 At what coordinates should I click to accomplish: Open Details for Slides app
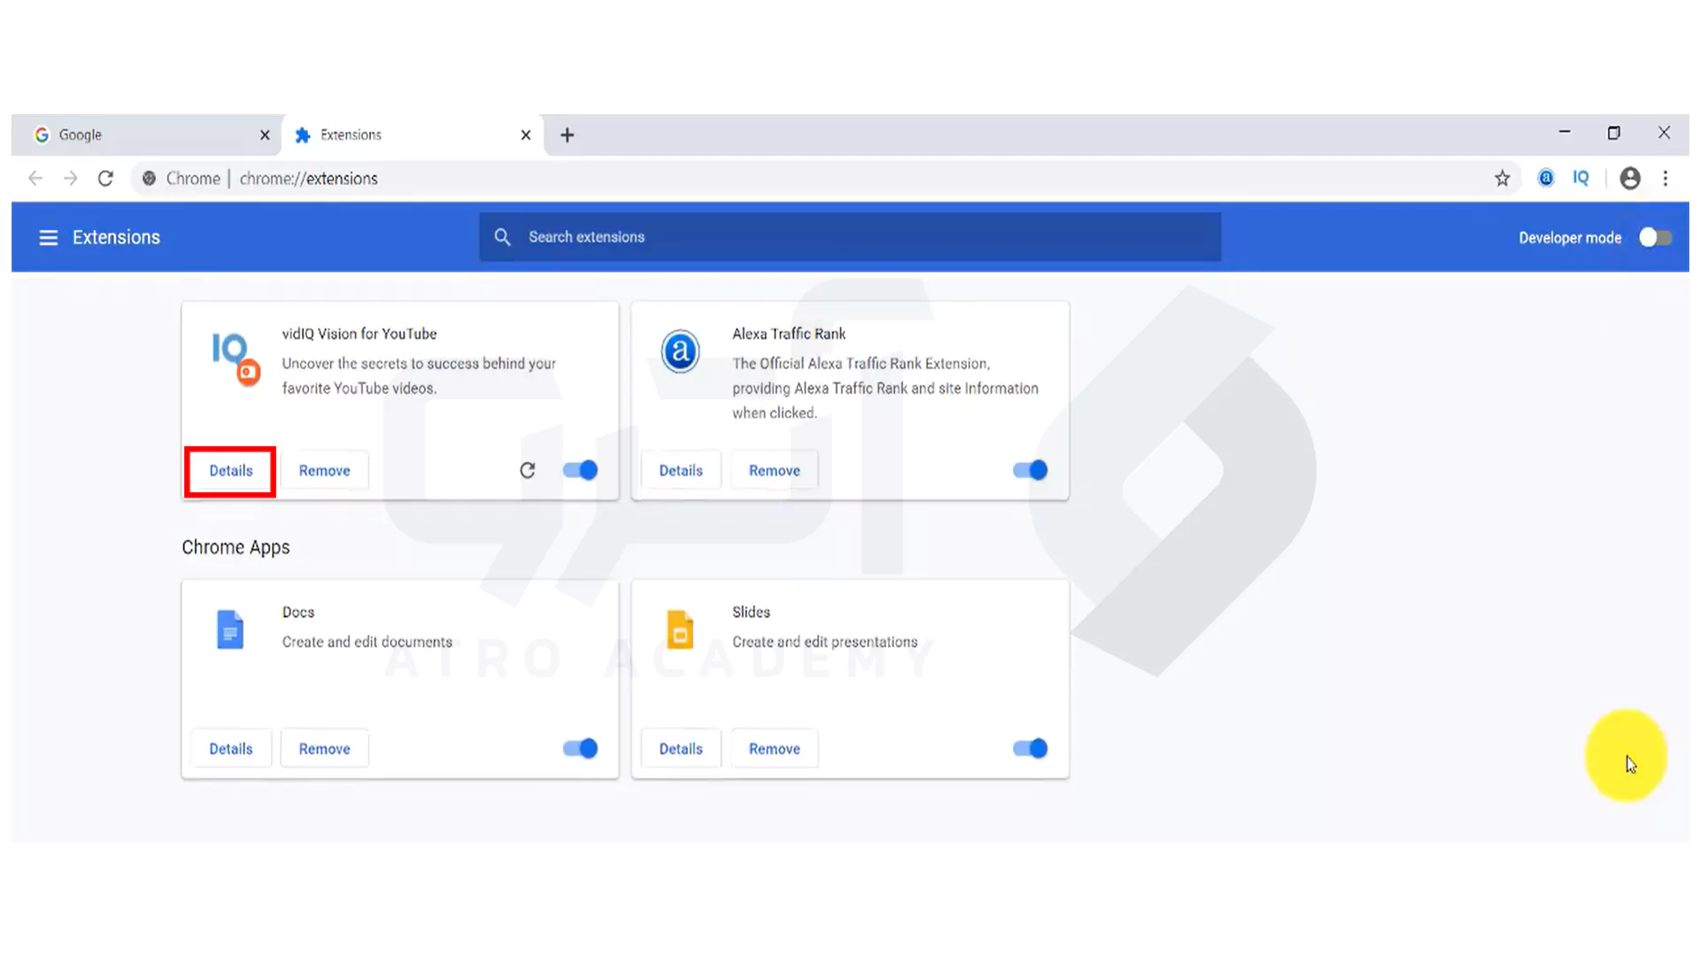[680, 749]
